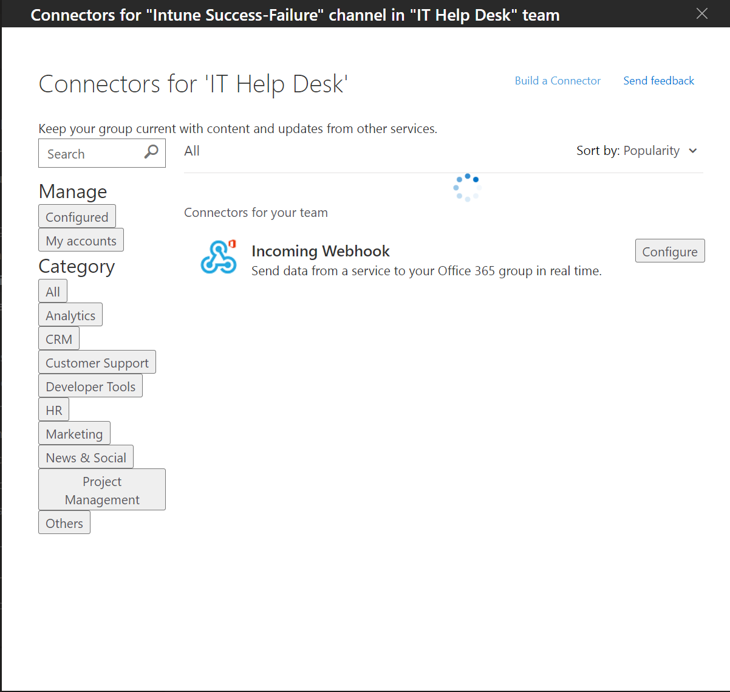Select the HR category filter
Screen dimensions: 730x692
coord(53,409)
